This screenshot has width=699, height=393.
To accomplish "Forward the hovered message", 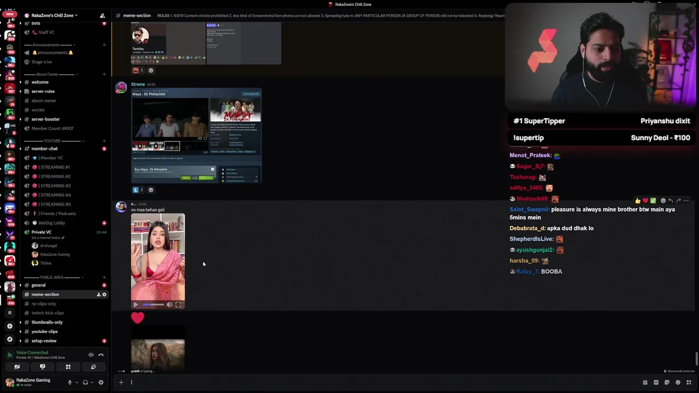I will pyautogui.click(x=678, y=200).
